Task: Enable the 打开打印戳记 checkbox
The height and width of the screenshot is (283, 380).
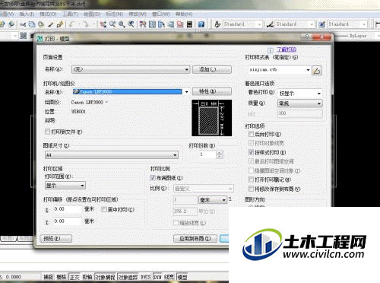Action: pyautogui.click(x=251, y=180)
